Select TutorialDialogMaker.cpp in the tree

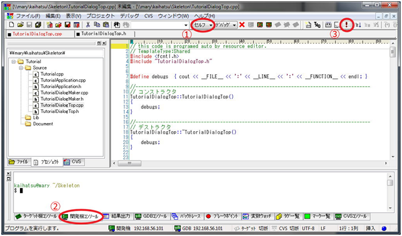[x=64, y=92]
